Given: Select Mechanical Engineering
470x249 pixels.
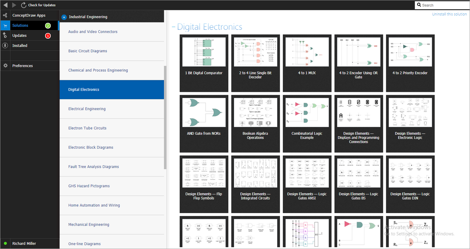Looking at the screenshot, I should 112,224.
